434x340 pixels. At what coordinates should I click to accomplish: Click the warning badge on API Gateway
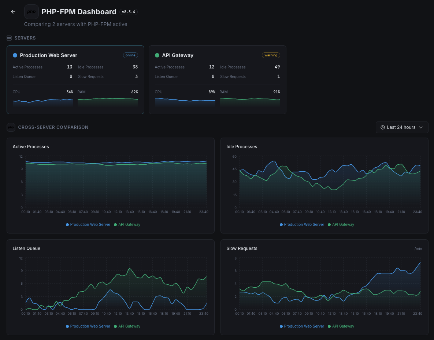click(x=271, y=55)
